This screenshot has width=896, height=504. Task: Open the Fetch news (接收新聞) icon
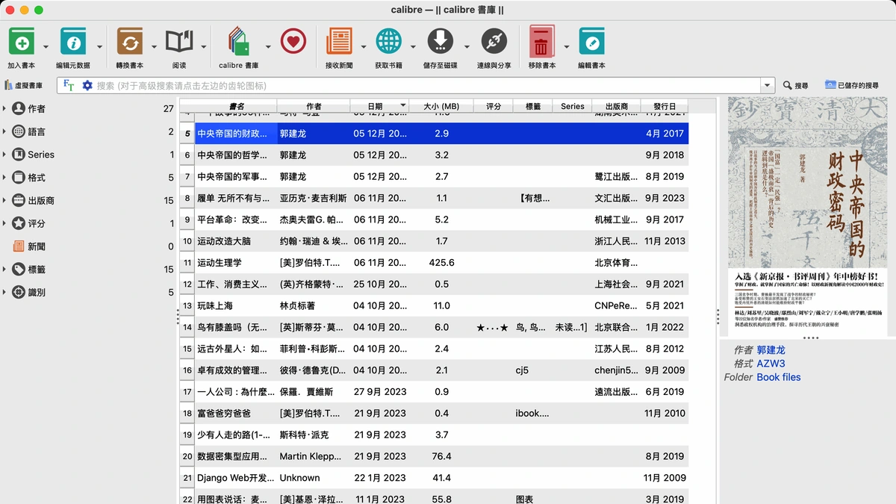(x=339, y=42)
